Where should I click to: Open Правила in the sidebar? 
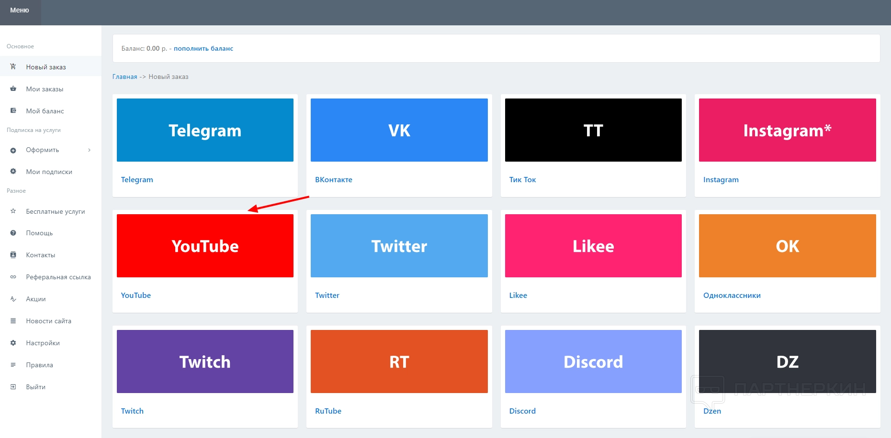[51, 365]
